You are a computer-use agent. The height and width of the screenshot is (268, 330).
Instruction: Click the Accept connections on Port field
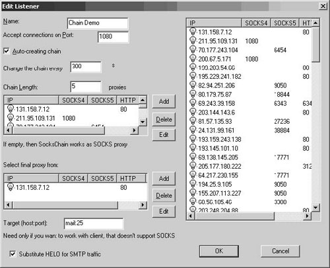click(113, 37)
